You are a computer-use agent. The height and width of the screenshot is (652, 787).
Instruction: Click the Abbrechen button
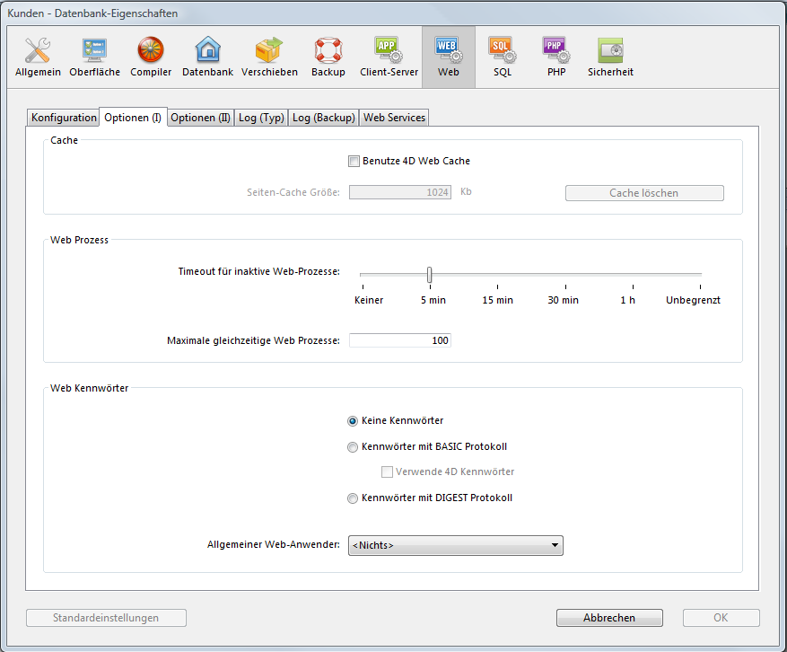point(609,618)
